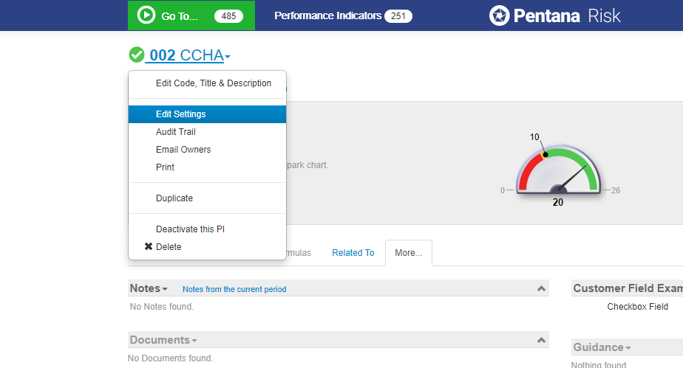The width and height of the screenshot is (683, 368).
Task: Click the gauge needle dial
Action: pyautogui.click(x=558, y=170)
